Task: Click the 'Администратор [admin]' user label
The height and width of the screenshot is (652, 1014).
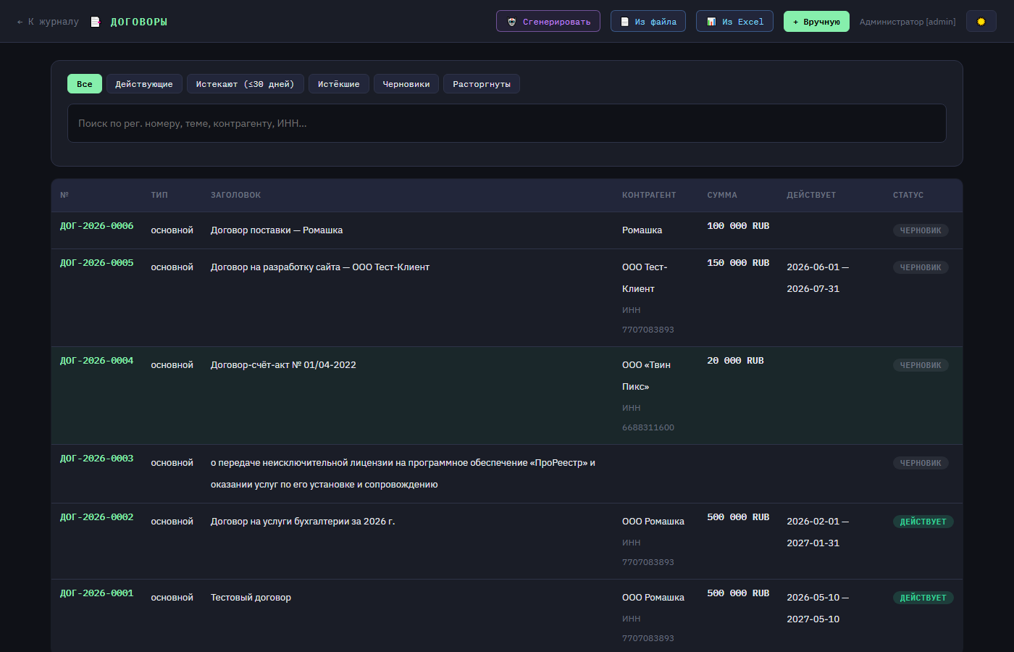Action: 908,22
